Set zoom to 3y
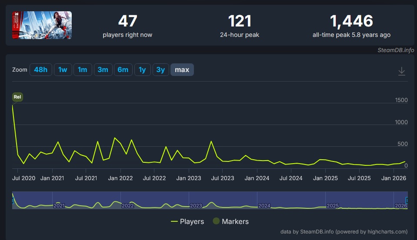 pos(160,70)
